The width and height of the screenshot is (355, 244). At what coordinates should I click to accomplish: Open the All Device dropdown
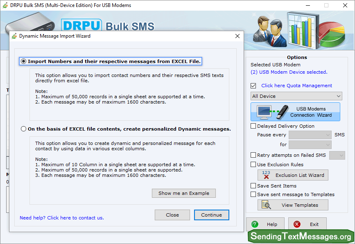coord(296,96)
